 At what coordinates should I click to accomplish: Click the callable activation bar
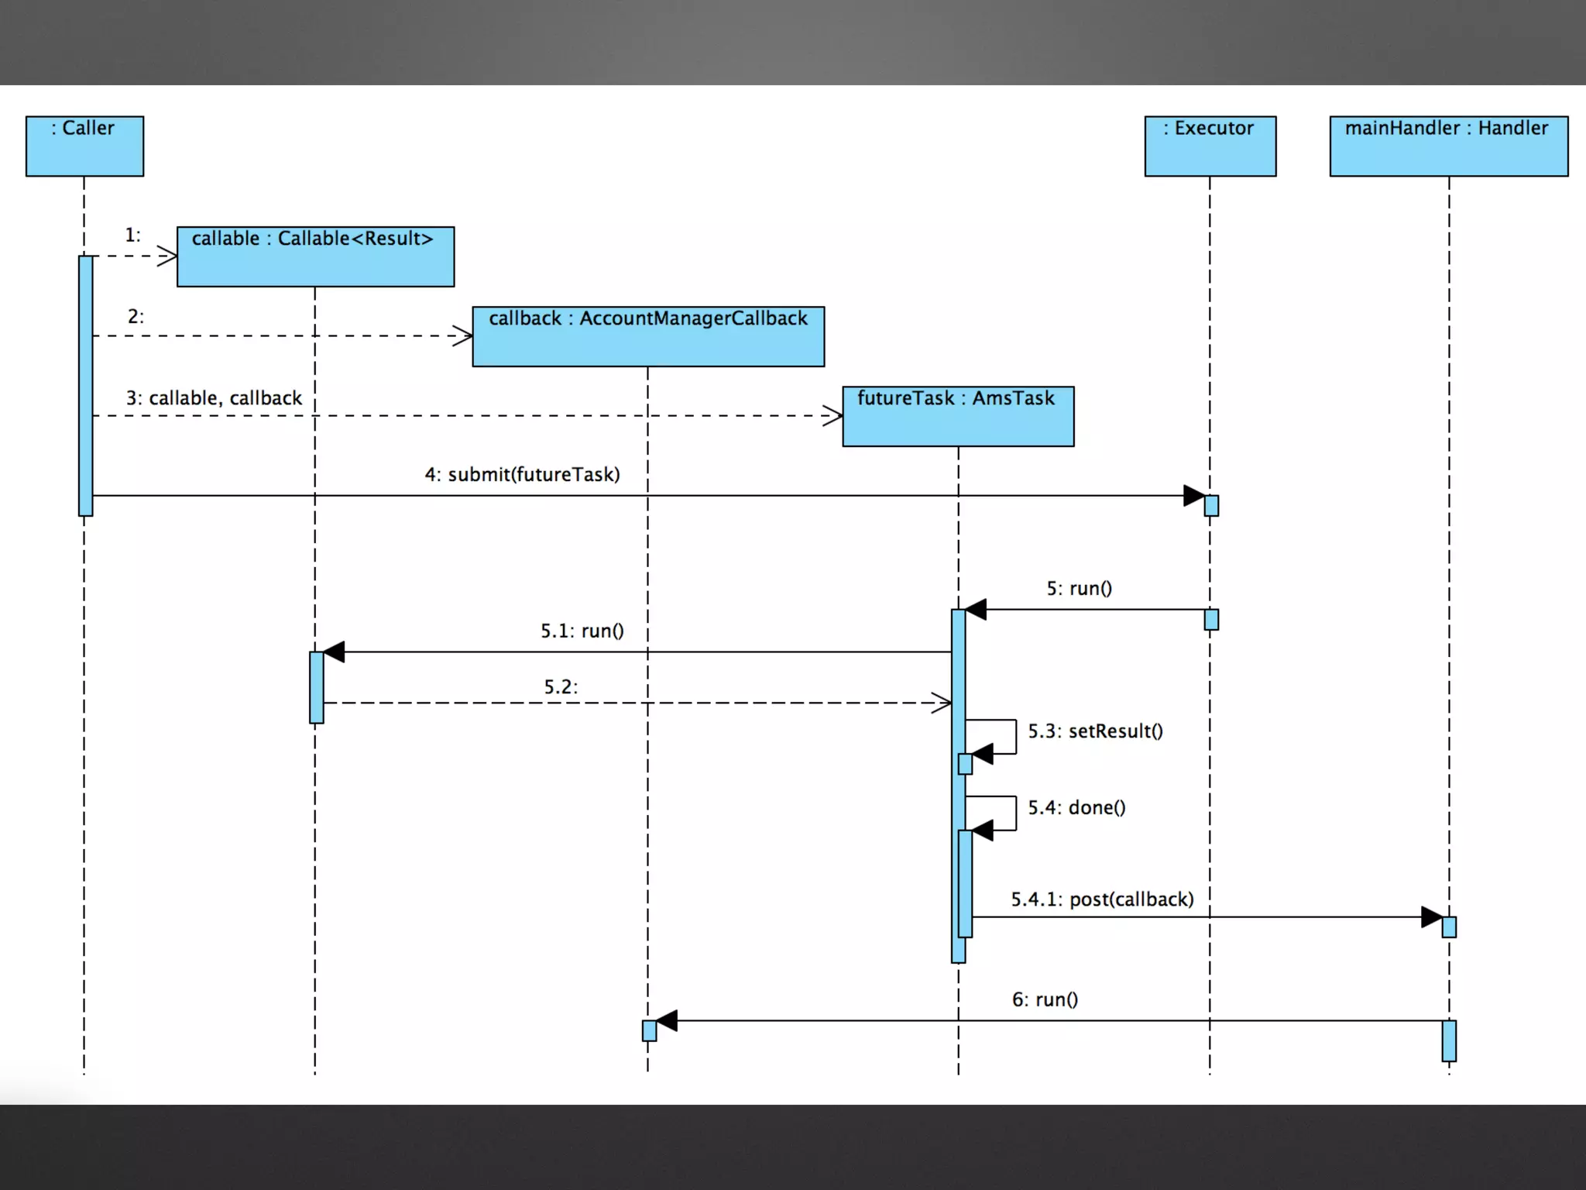(x=316, y=687)
